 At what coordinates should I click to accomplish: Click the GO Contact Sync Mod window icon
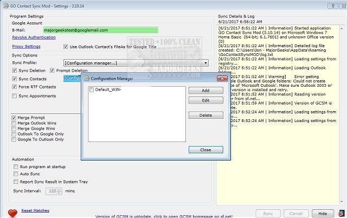pyautogui.click(x=6, y=6)
